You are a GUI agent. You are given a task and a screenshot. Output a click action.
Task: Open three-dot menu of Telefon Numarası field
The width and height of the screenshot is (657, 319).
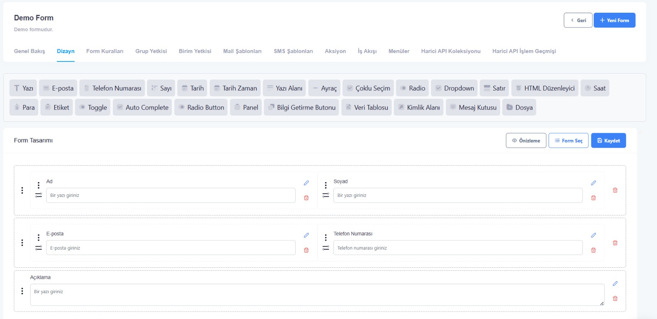point(326,237)
